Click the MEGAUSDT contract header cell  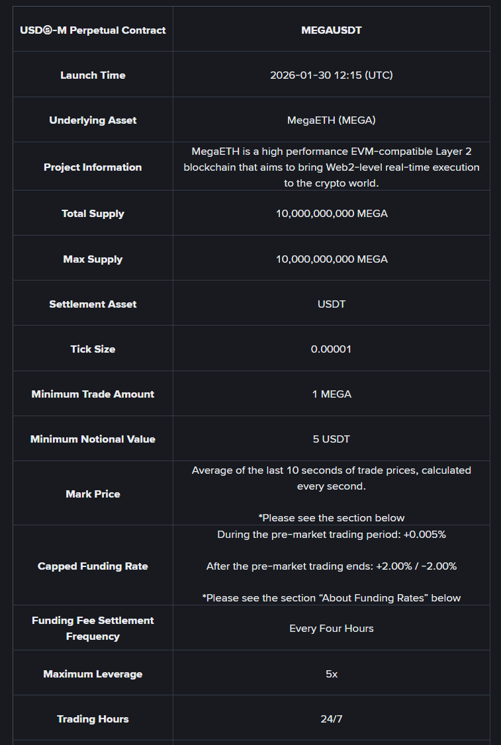331,30
